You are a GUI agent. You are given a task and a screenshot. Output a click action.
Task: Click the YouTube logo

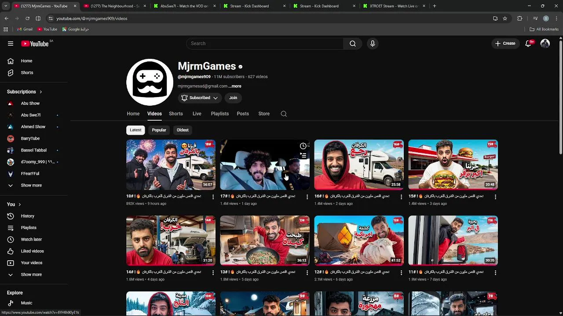[35, 43]
